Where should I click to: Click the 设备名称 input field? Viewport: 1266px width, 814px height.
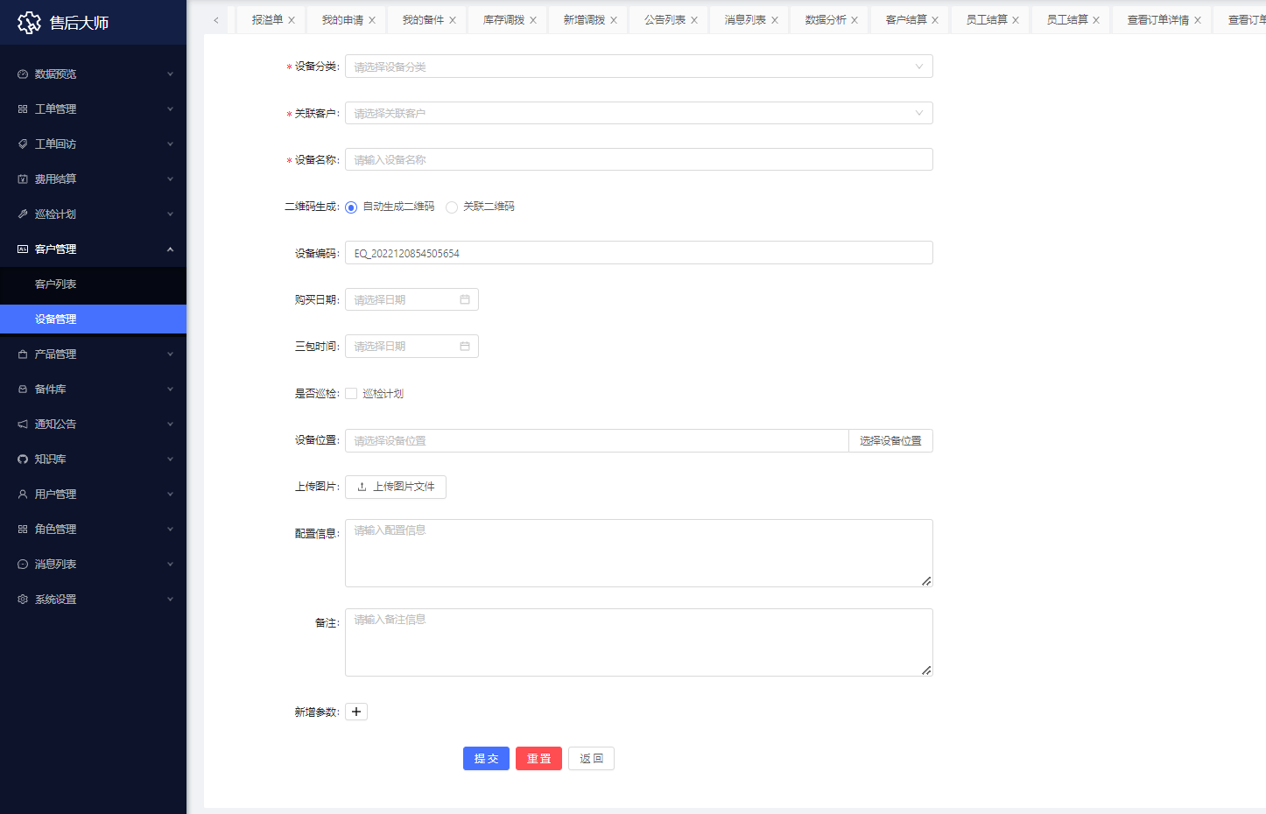click(638, 159)
